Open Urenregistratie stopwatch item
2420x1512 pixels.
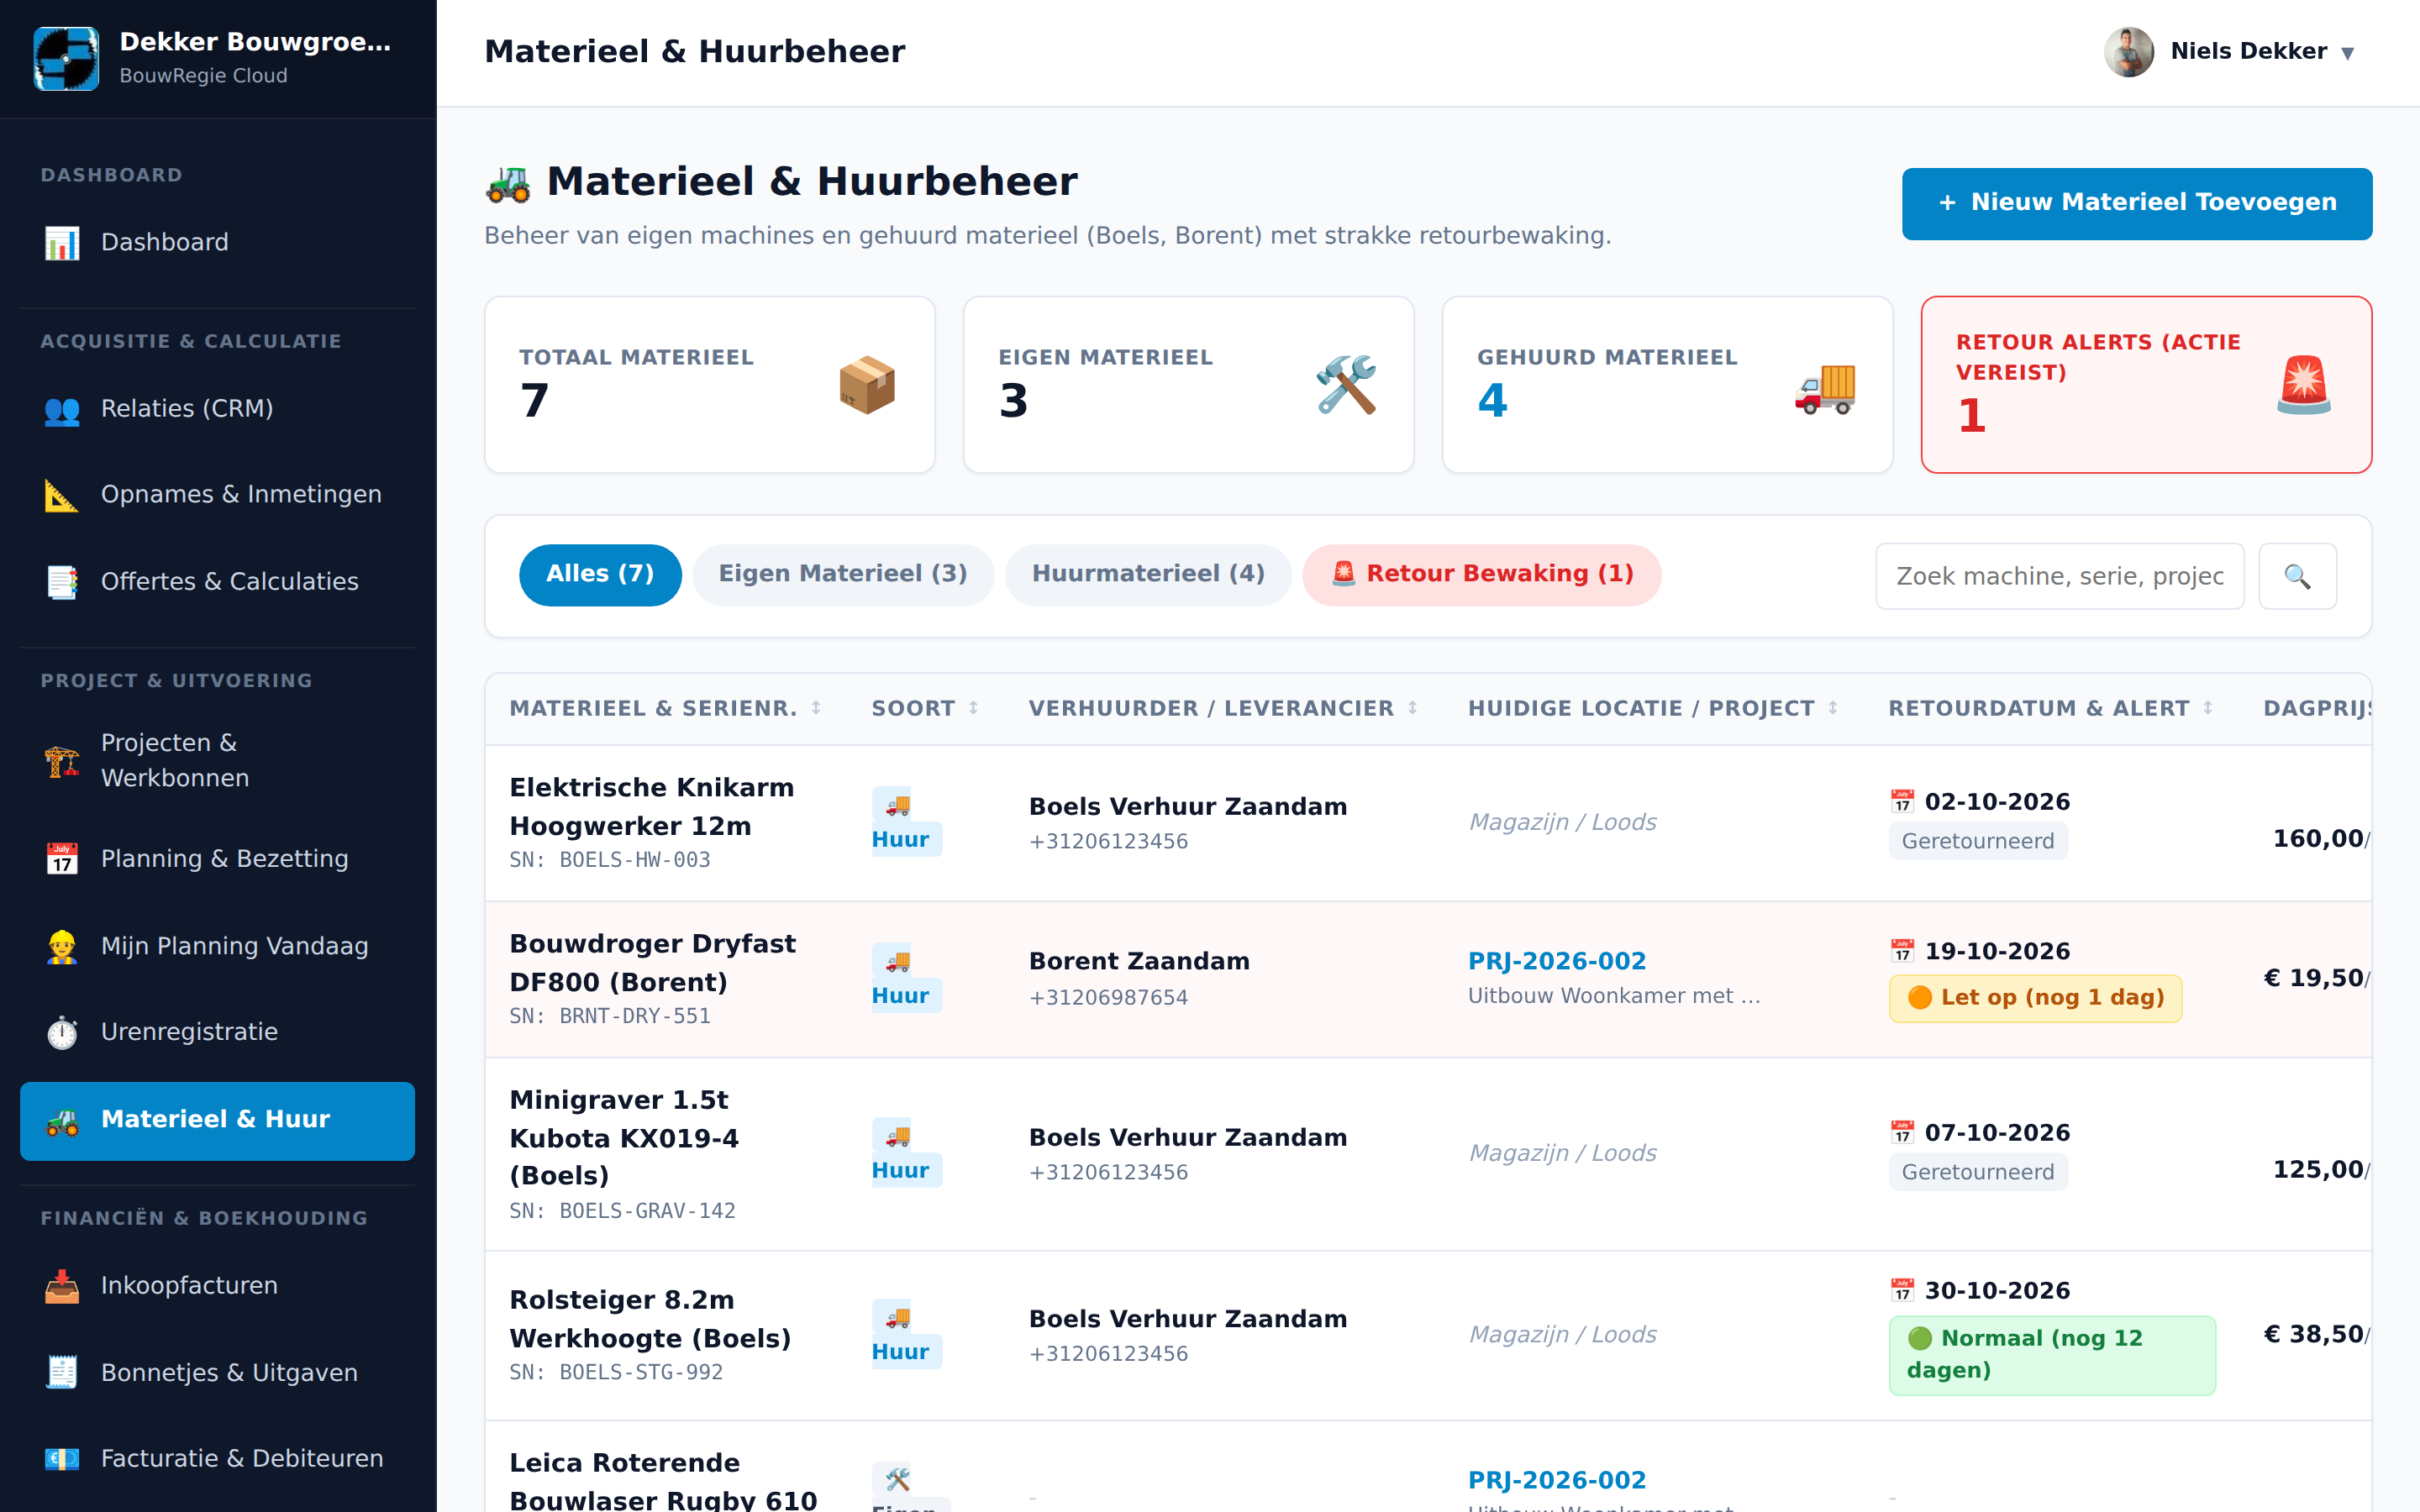tap(217, 1032)
